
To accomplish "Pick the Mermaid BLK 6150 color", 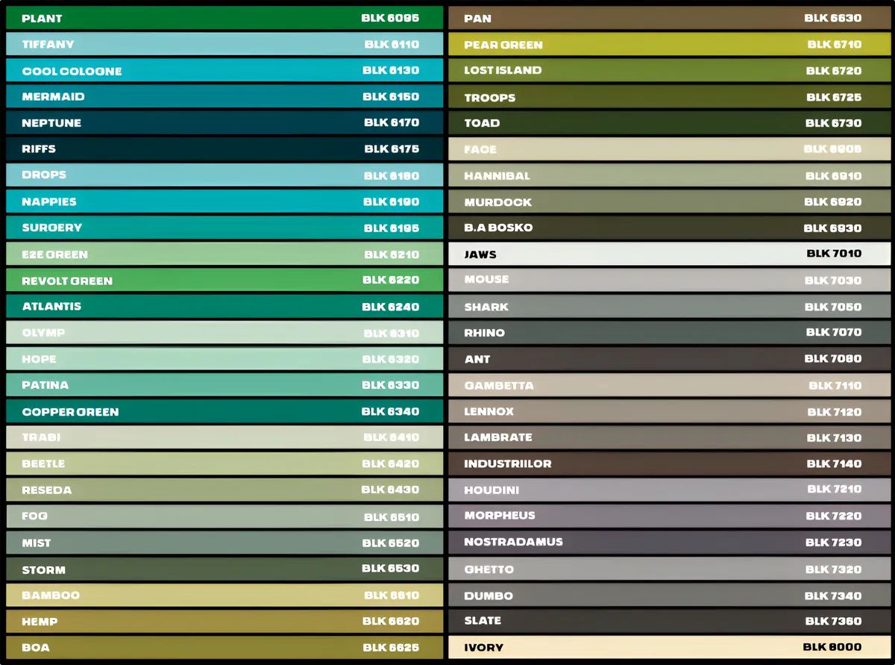I will pyautogui.click(x=224, y=96).
